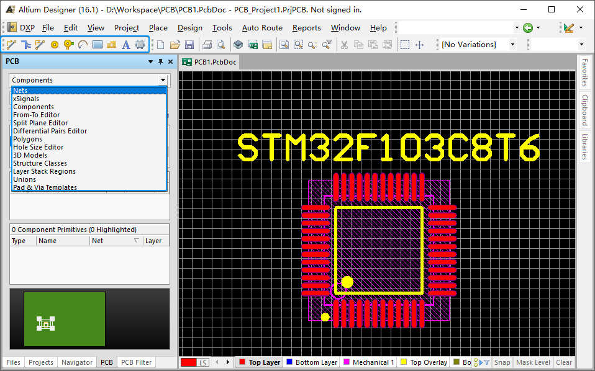Open Print Preview icon
Viewport: 595px width, 371px height.
pos(221,45)
